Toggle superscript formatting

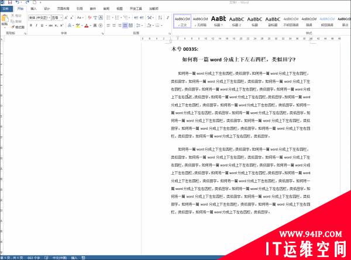(x=62, y=26)
